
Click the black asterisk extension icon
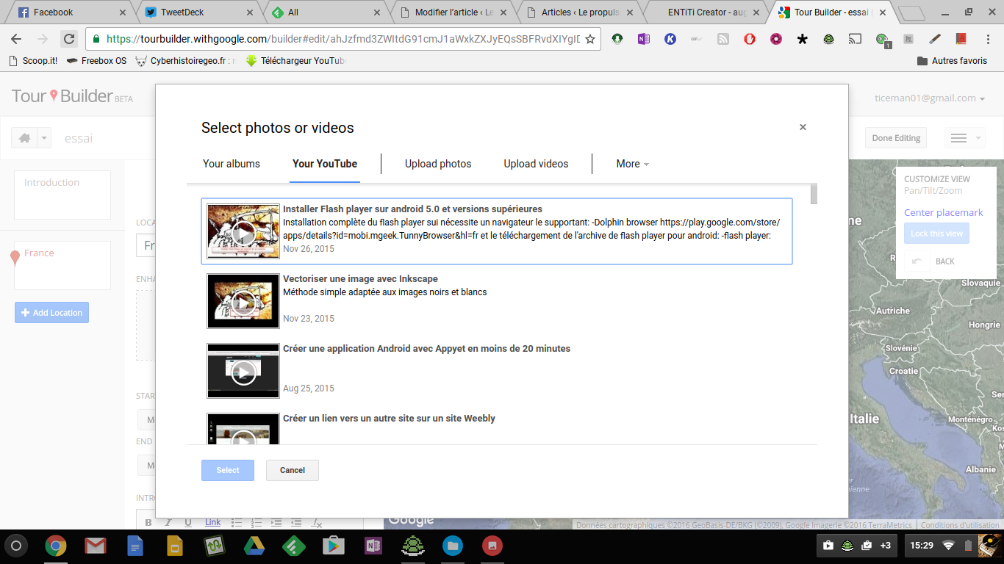(x=803, y=39)
